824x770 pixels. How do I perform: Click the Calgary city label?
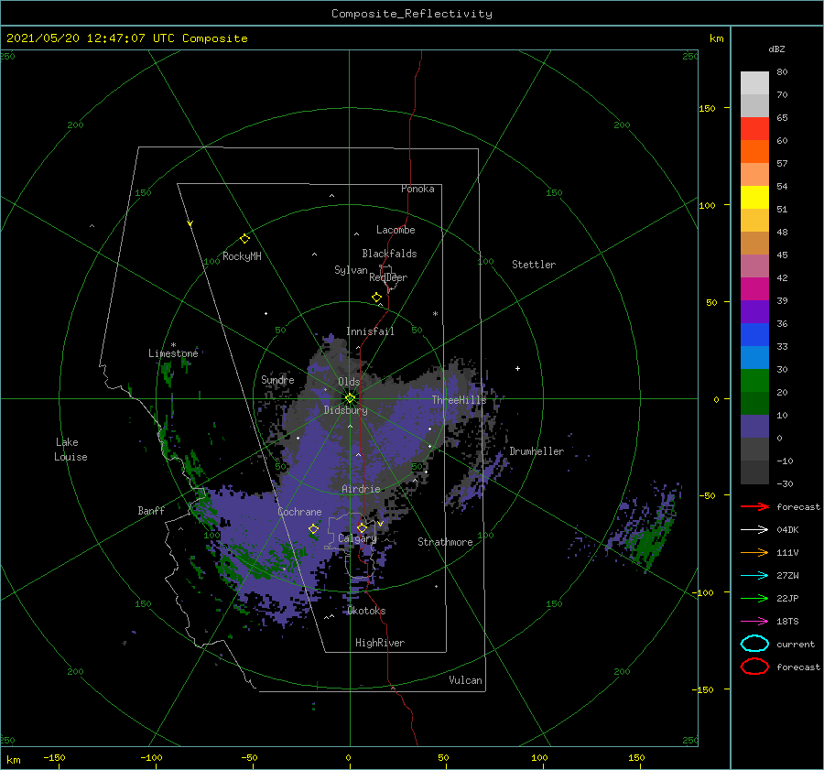point(357,538)
